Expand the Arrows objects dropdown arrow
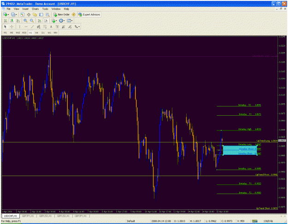The height and width of the screenshot is (224, 288). (79, 27)
